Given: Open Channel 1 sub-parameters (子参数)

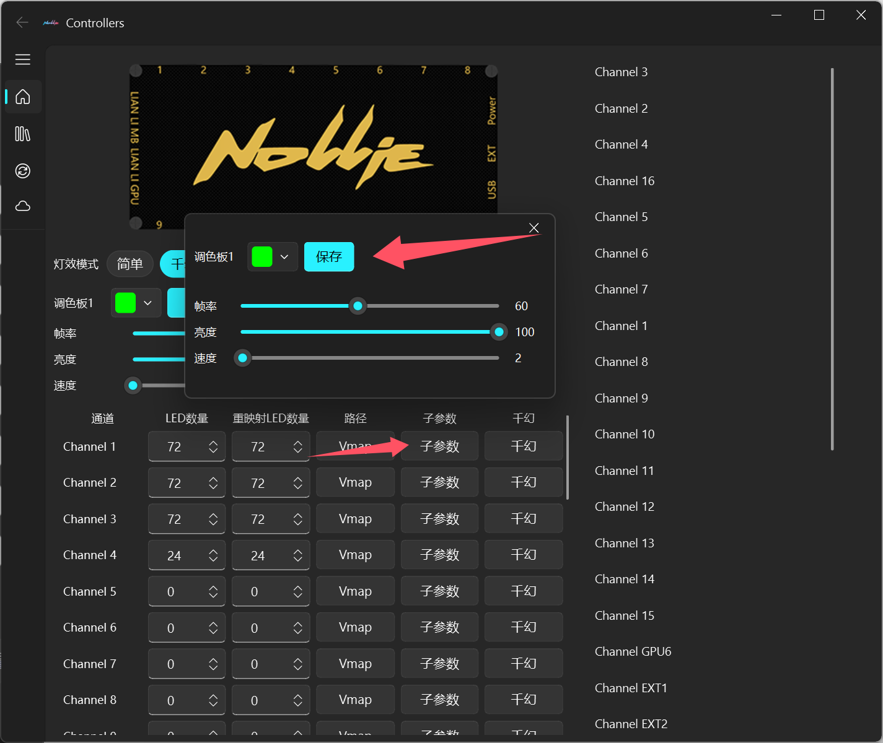Looking at the screenshot, I should (x=439, y=446).
